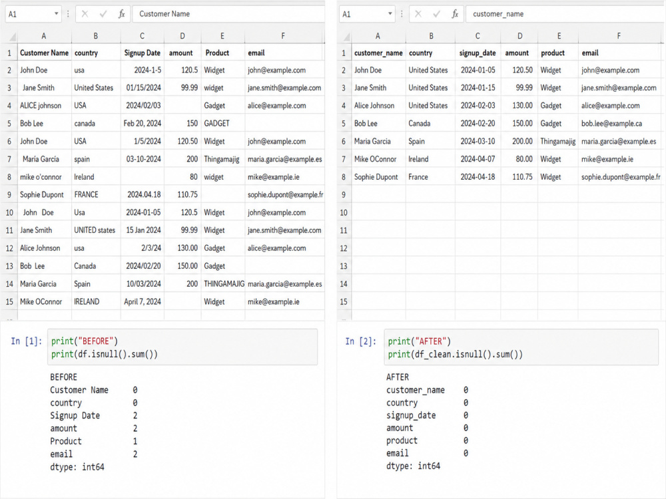
Task: Select cell with 'Canada' in right sheet
Action: (x=430, y=124)
